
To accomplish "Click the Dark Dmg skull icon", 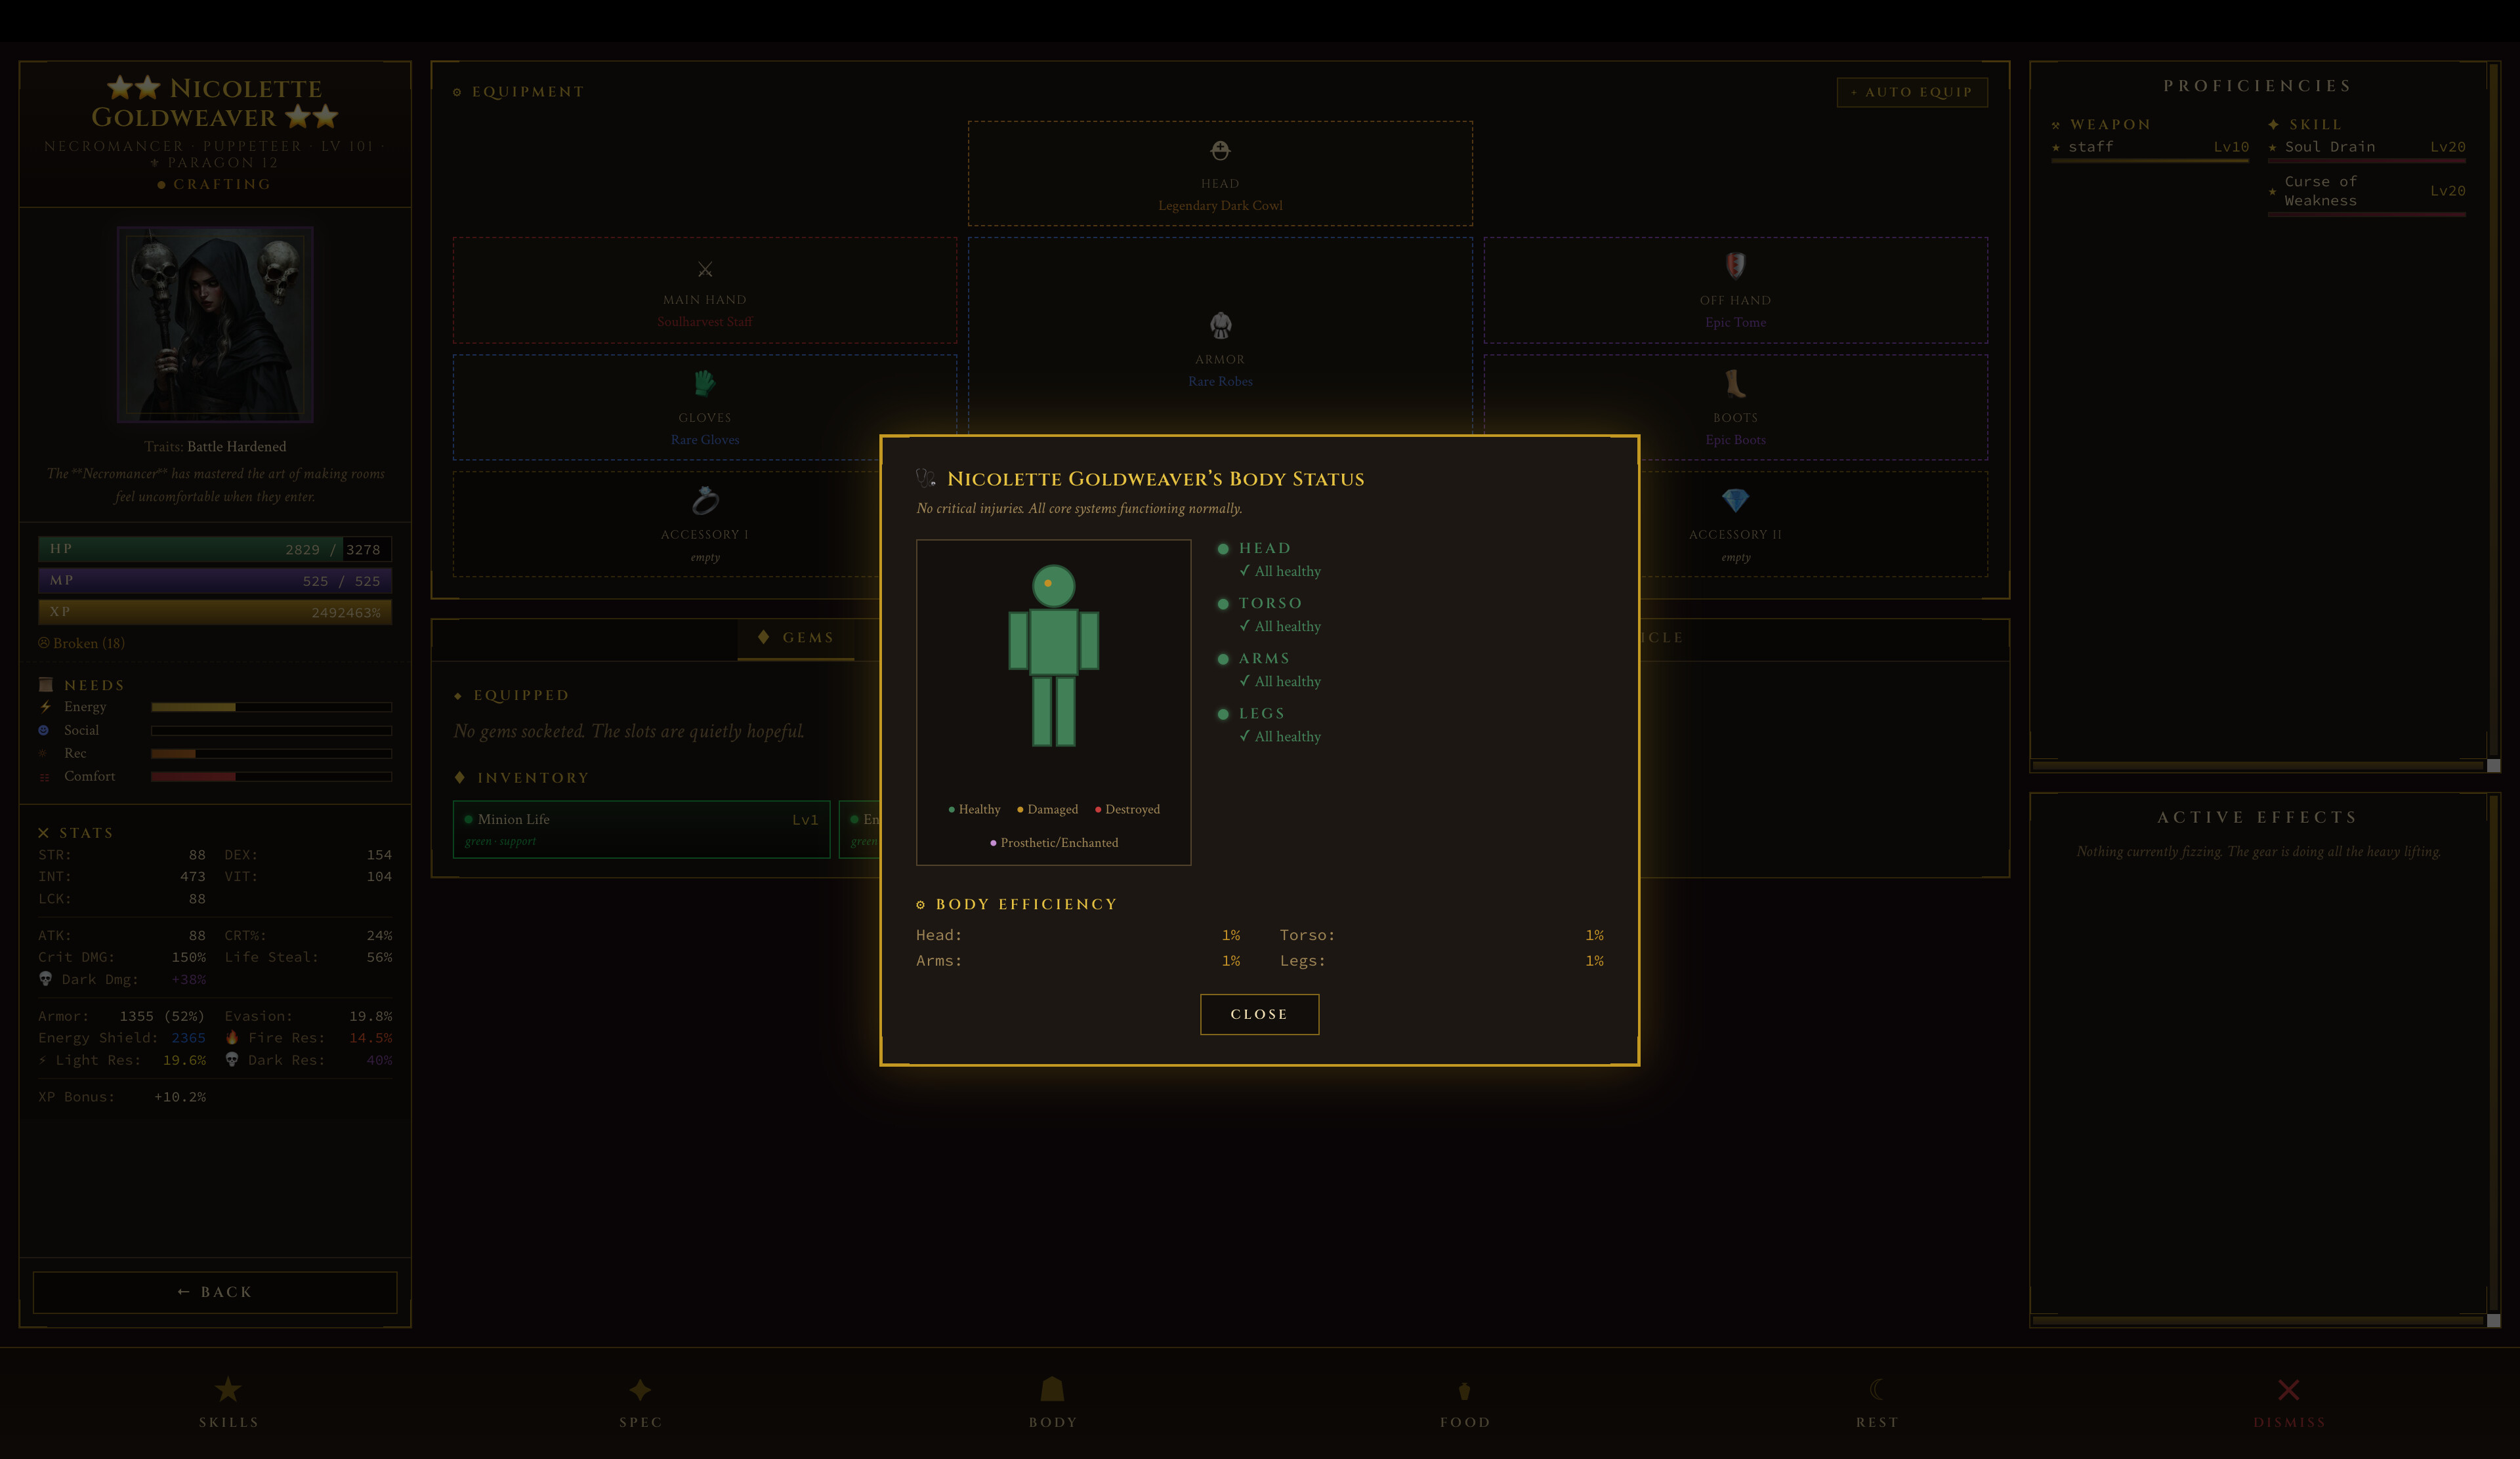I will pyautogui.click(x=45, y=978).
